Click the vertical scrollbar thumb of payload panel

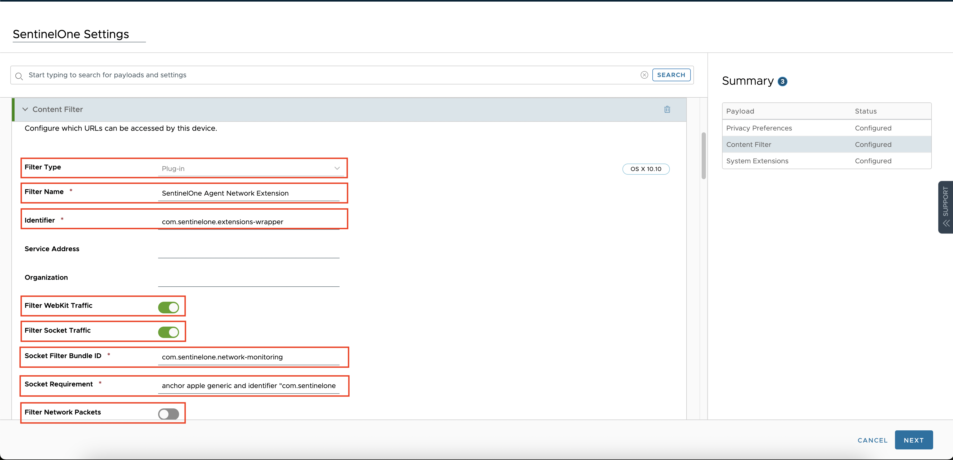pyautogui.click(x=703, y=155)
